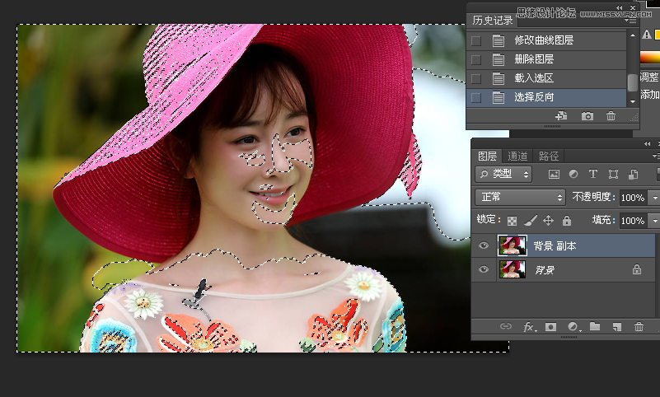
Task: Filter layers by type (T) icon
Action: pos(592,174)
